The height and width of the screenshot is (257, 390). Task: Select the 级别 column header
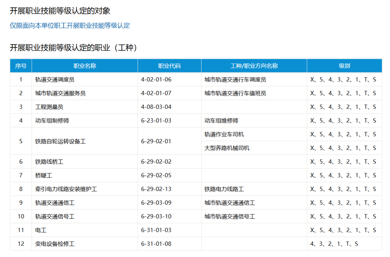tap(344, 66)
